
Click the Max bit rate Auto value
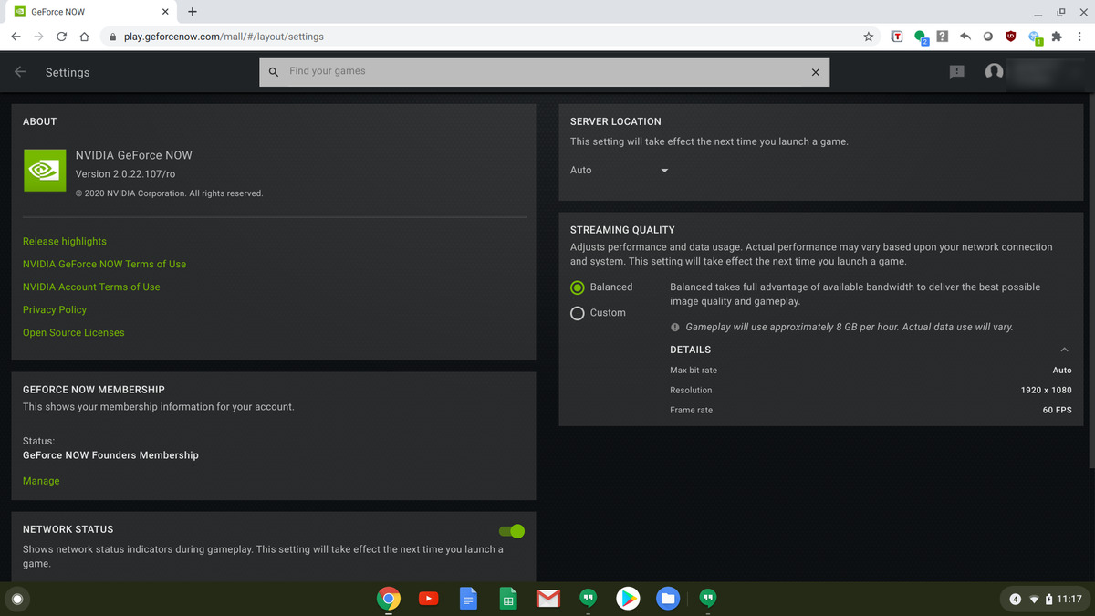click(1062, 371)
